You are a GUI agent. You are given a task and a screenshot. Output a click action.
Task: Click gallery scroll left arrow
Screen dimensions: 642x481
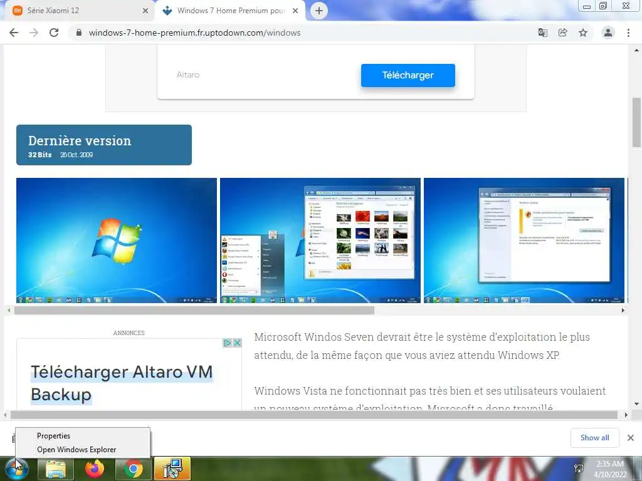click(9, 311)
